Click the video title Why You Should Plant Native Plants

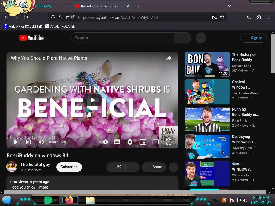[x=49, y=58]
